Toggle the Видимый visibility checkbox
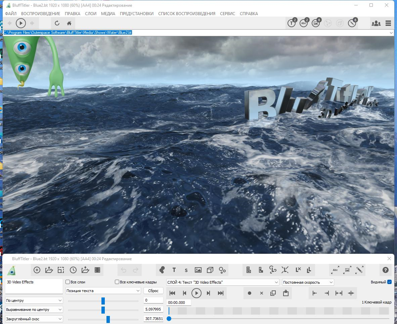The height and width of the screenshot is (324, 397). (389, 282)
